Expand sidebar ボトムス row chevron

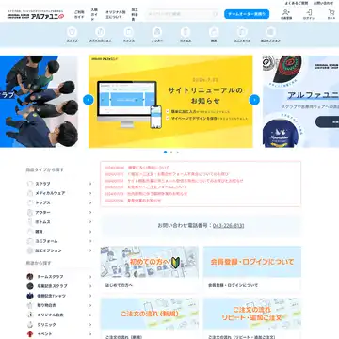pyautogui.click(x=90, y=222)
